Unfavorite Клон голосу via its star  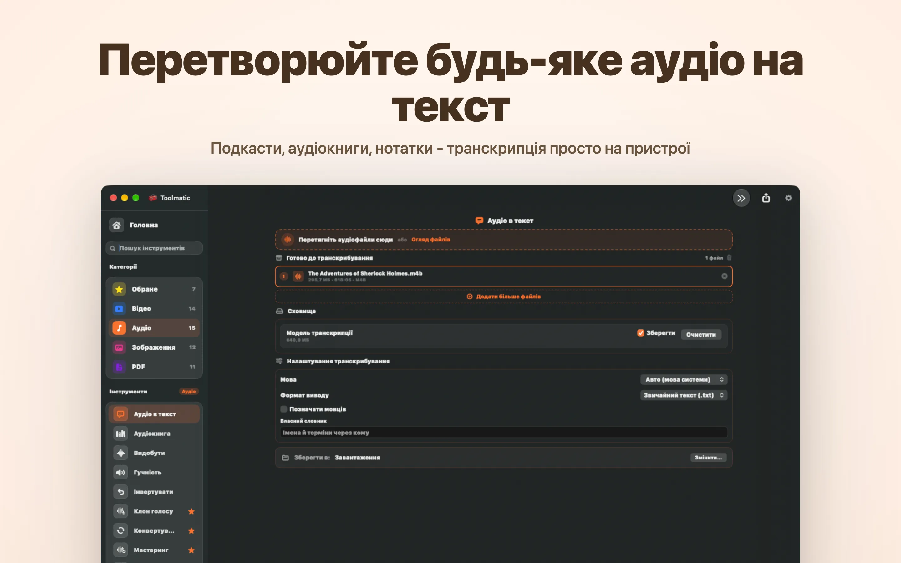click(191, 511)
